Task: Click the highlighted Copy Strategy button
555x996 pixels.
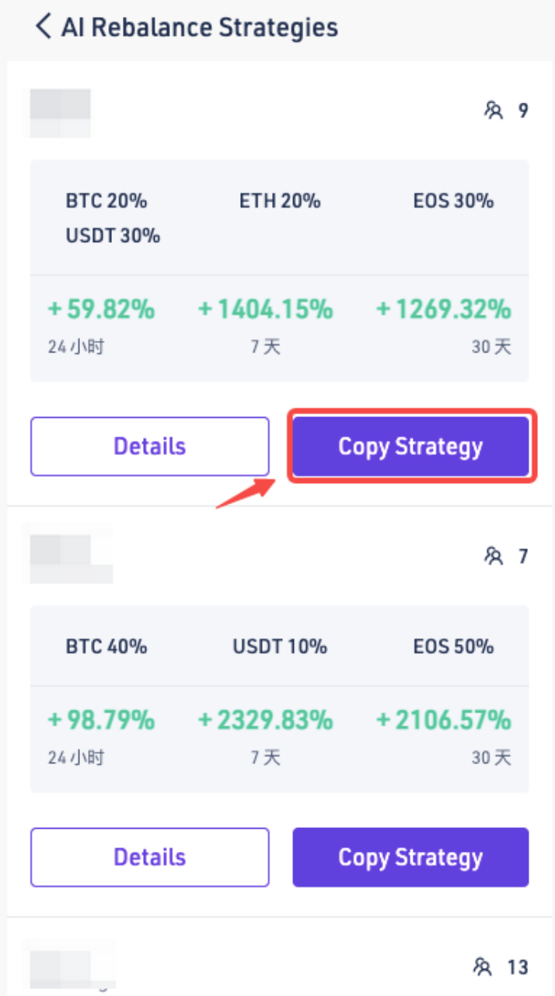Action: pyautogui.click(x=411, y=447)
